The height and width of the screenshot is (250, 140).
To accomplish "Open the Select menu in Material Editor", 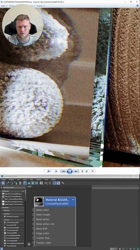I will click(25, 180).
